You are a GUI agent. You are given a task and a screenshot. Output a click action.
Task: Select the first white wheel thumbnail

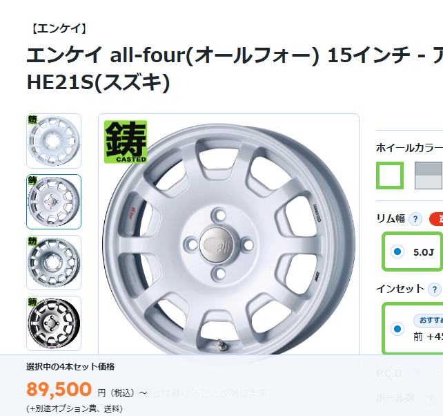point(54,141)
